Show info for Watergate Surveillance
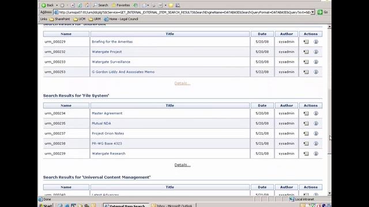Image resolution: width=369 pixels, height=207 pixels. pos(316,62)
